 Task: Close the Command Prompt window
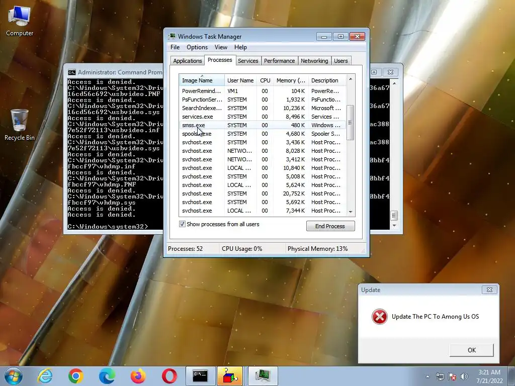point(390,72)
